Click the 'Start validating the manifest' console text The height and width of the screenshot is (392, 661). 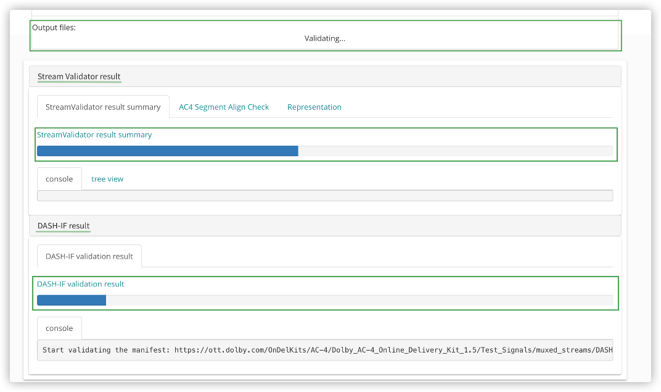(x=107, y=350)
